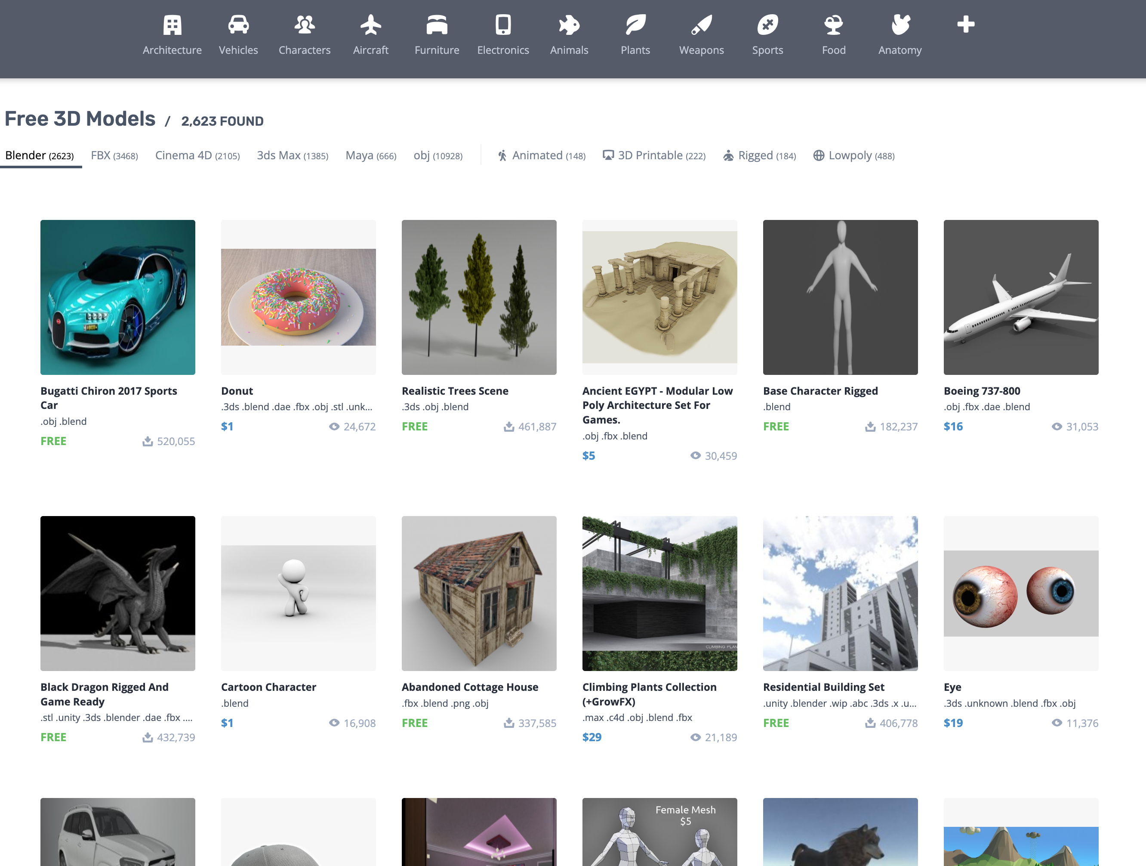This screenshot has height=866, width=1146.
Task: Open Abandoned Cottage House title link
Action: point(470,687)
